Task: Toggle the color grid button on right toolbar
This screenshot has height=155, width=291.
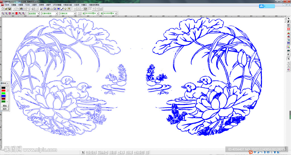Action: pyautogui.click(x=288, y=47)
